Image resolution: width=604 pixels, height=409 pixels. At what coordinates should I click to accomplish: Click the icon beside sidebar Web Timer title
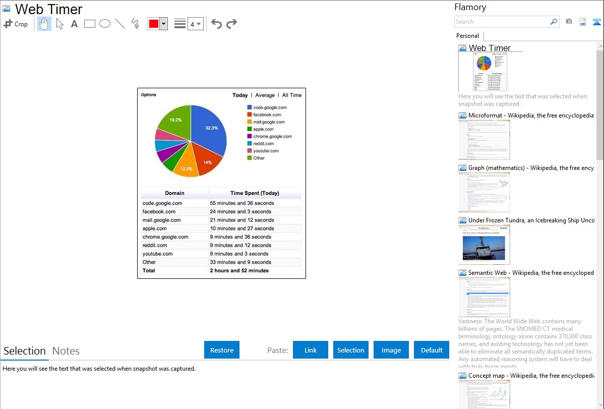coord(463,48)
